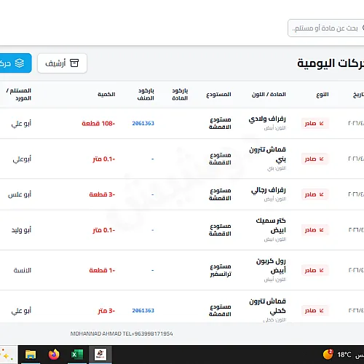
Task: Focus the search field for material or recipient
Action: point(325,28)
